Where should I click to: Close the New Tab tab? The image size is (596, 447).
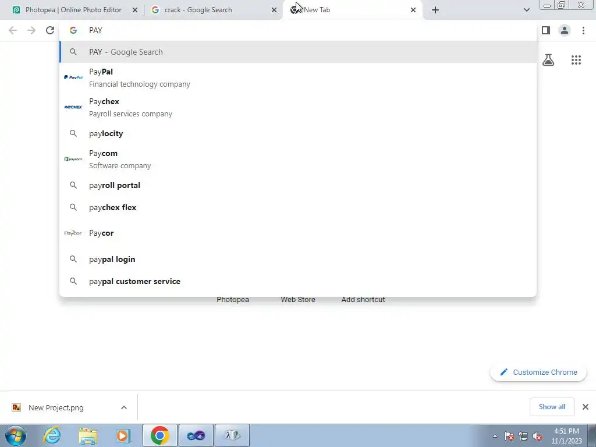(x=413, y=10)
